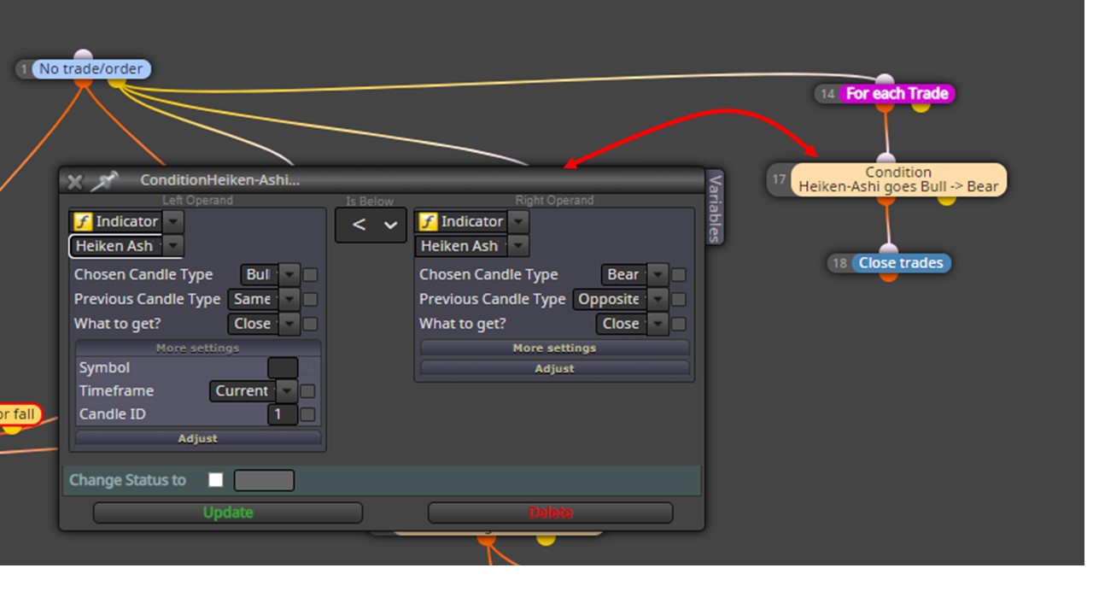This screenshot has height=615, width=1093.
Task: Click number badge 1 of No trade/order
Action: (25, 69)
